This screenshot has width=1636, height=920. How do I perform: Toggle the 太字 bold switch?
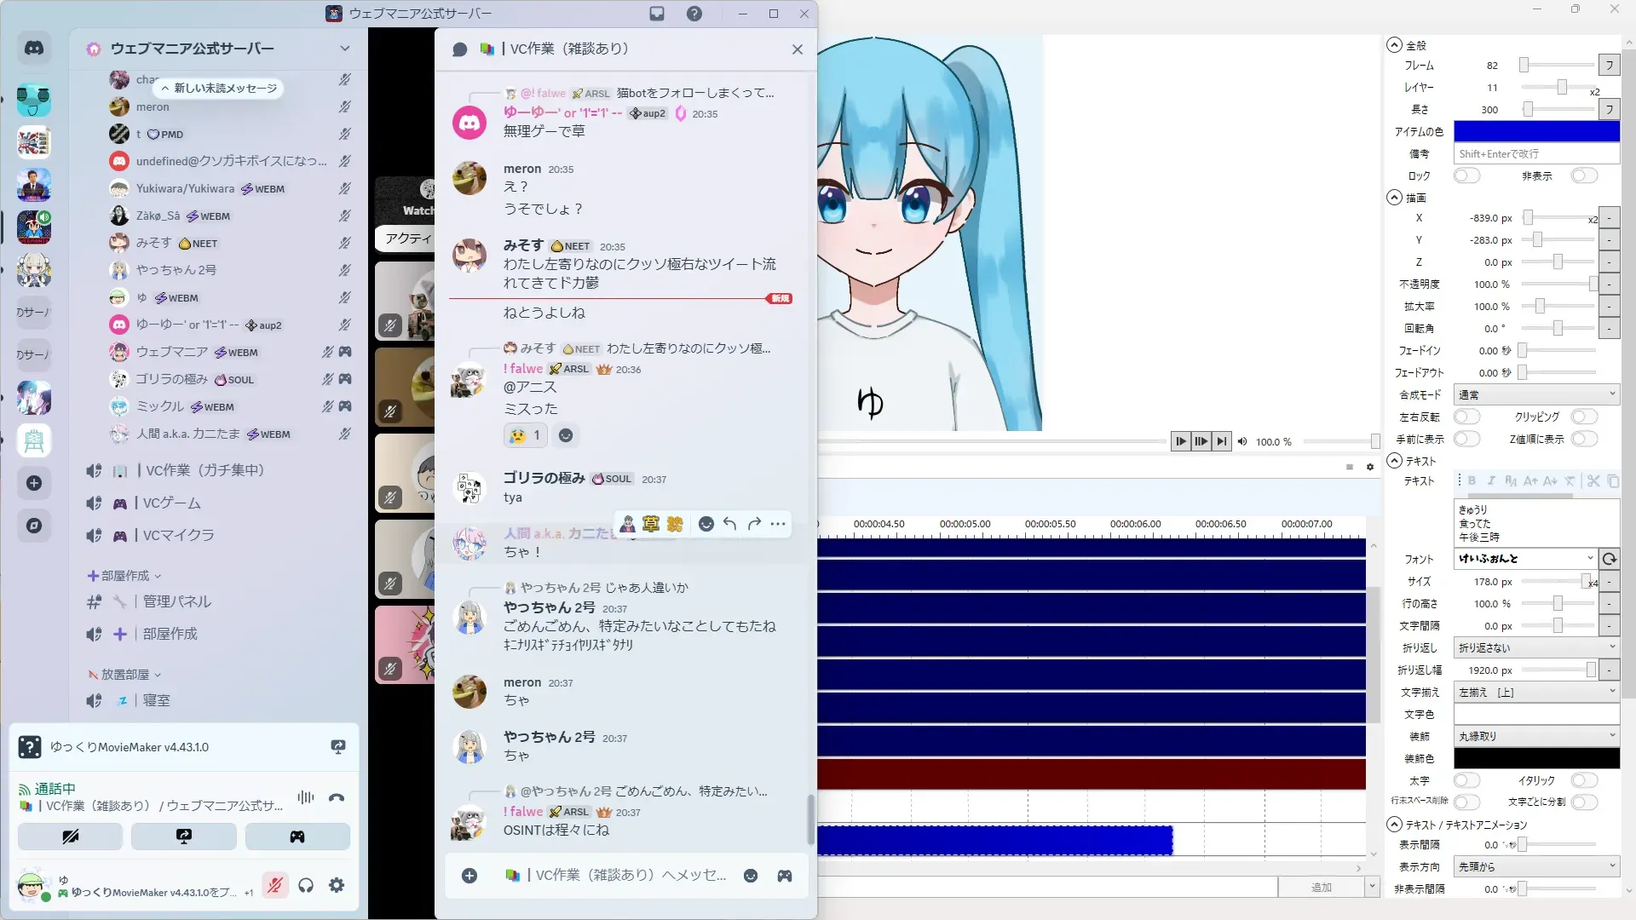(1466, 780)
